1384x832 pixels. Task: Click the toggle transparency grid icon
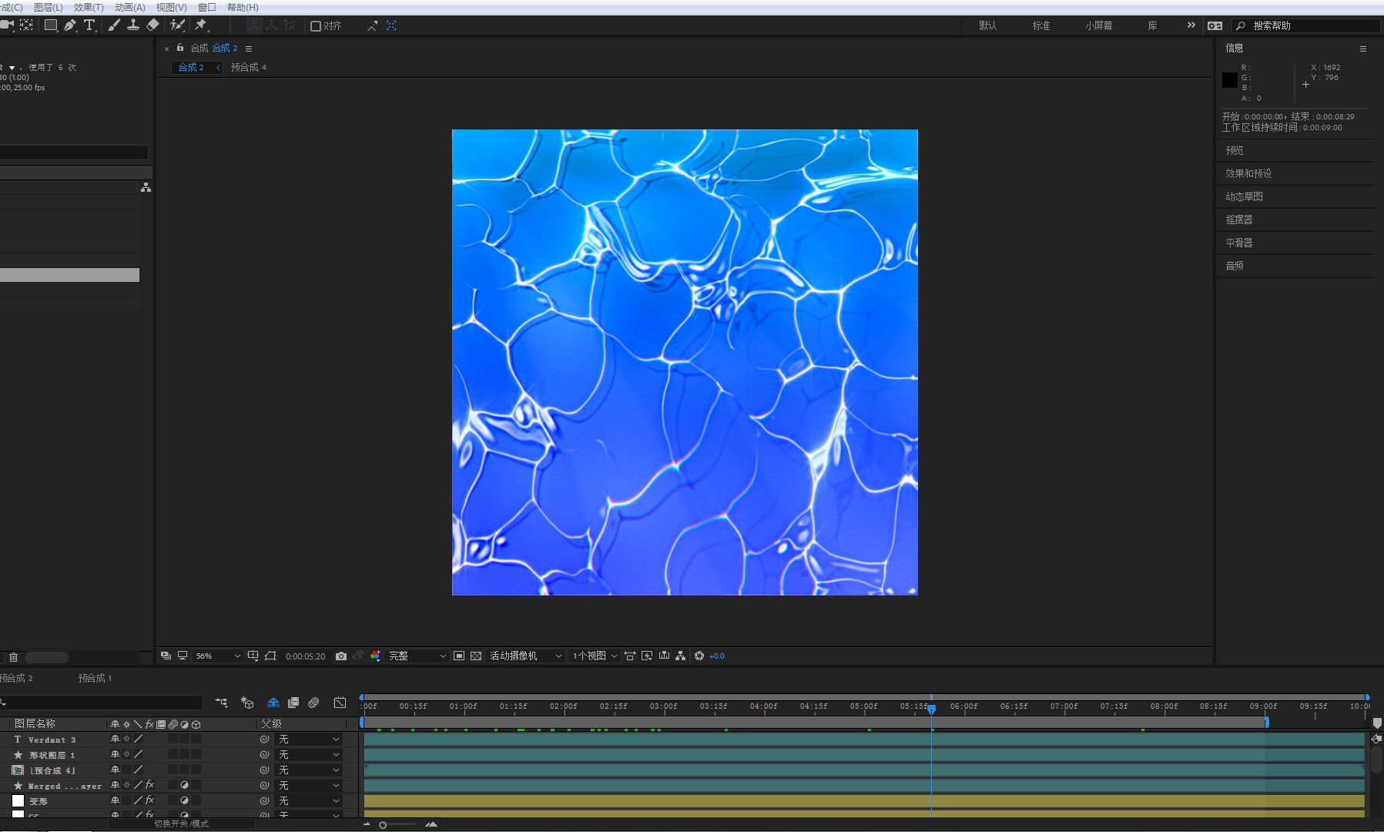pos(476,656)
